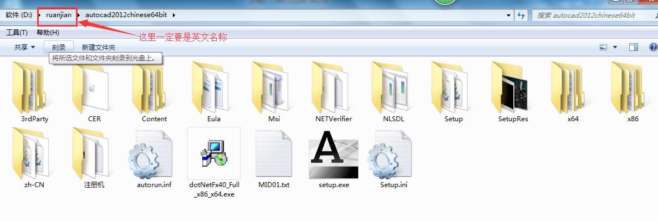Select the MID01.txt file icon
The width and height of the screenshot is (658, 222).
tap(274, 154)
